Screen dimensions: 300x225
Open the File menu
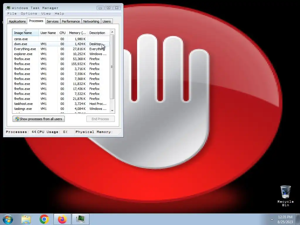(12, 13)
